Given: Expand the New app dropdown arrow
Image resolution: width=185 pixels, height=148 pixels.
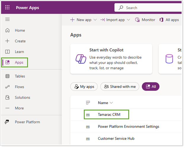Looking at the screenshot, I should point(95,20).
